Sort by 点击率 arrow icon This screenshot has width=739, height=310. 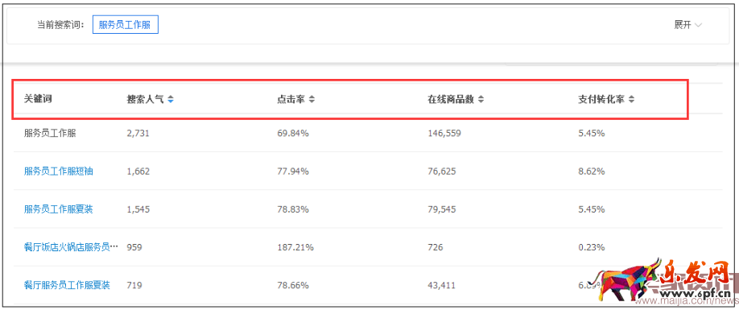pyautogui.click(x=312, y=99)
